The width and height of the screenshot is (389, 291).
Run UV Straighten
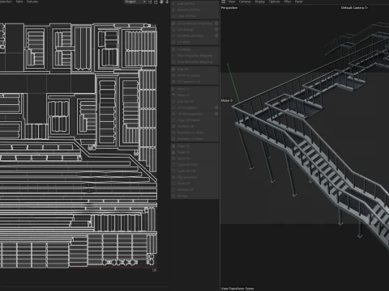pos(192,108)
